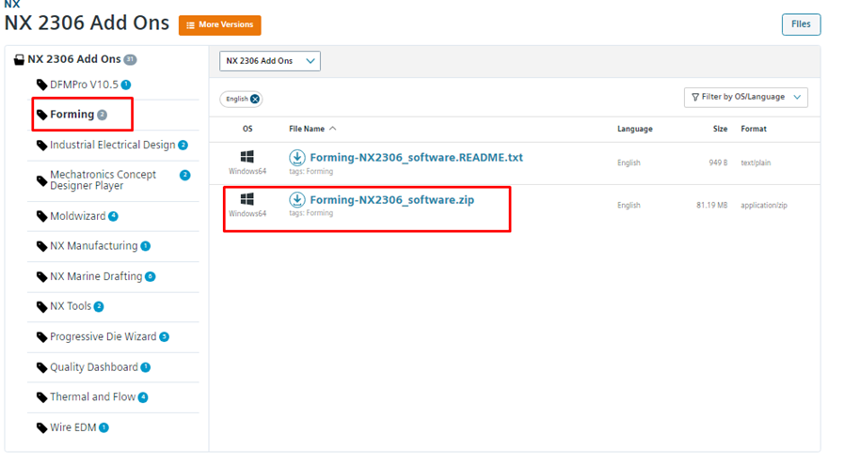
Task: Select DFMPro V10.5 category
Action: [x=84, y=85]
